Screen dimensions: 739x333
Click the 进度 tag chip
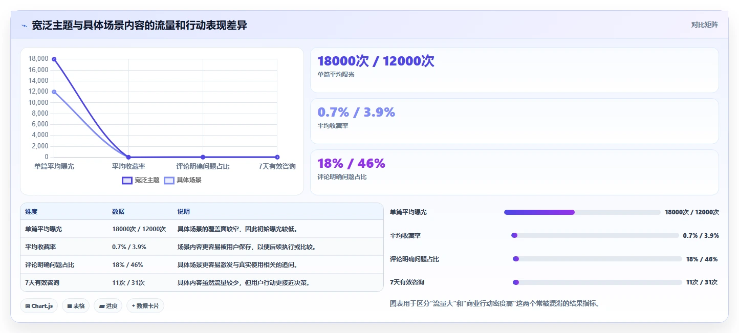[108, 306]
